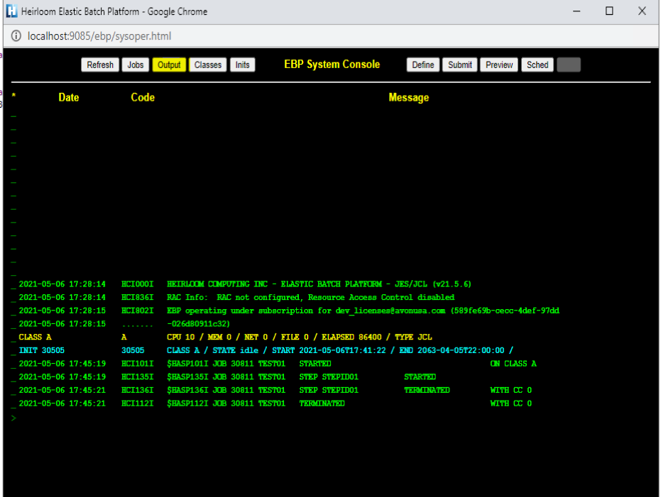The height and width of the screenshot is (497, 661).
Task: Select the HCI802I subscription message
Action: 363,311
